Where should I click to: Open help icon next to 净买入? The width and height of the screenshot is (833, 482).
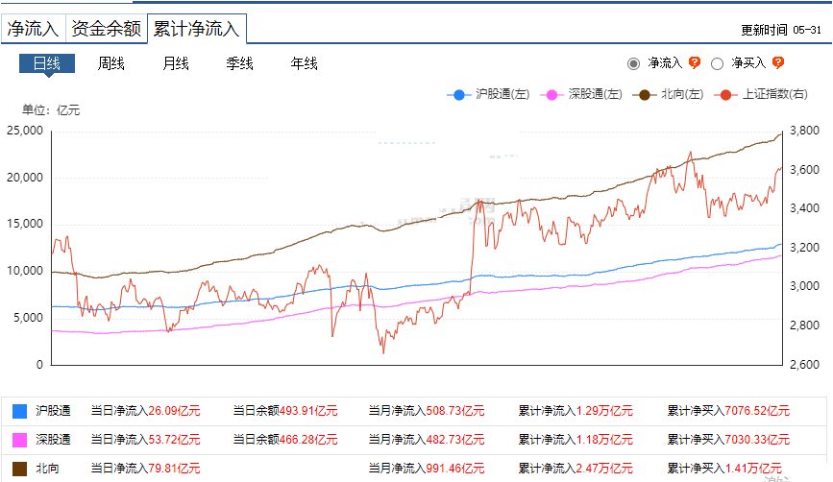(x=778, y=63)
